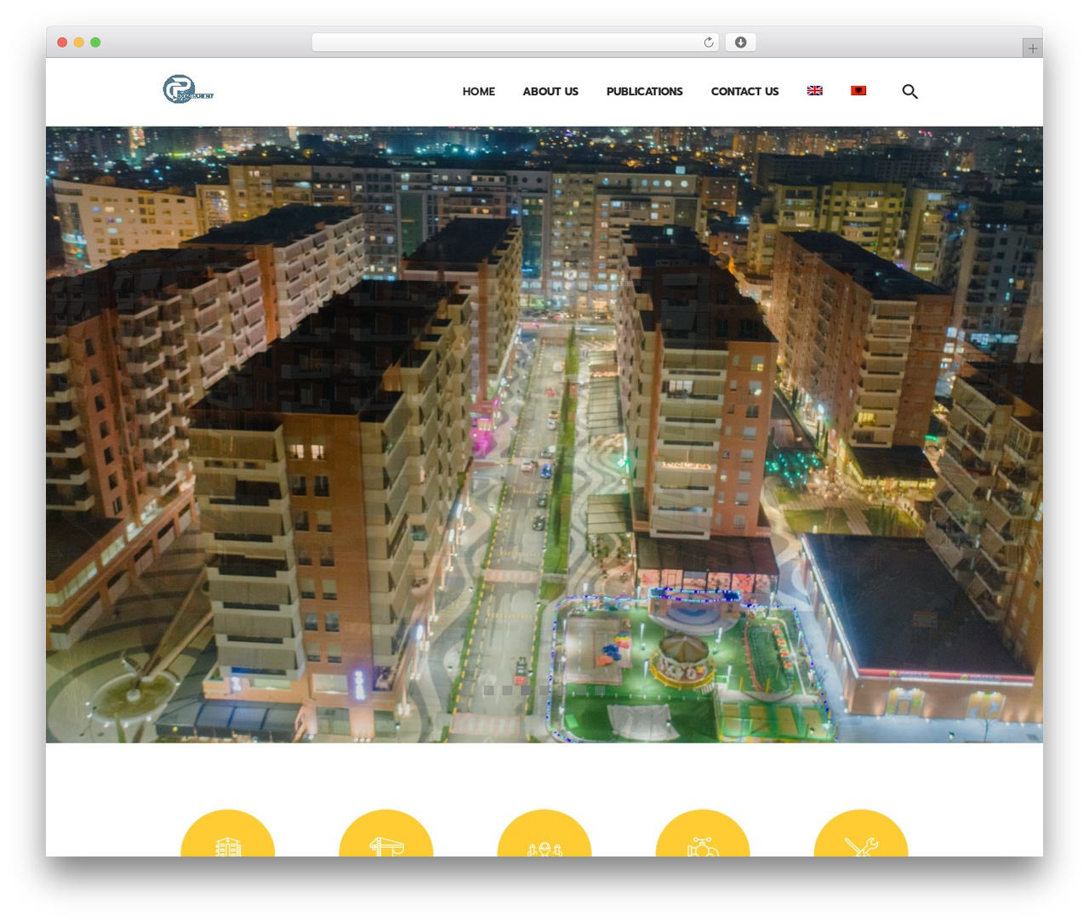Viewport: 1089px width, 922px height.
Task: Open the PUBLICATIONS menu item
Action: tap(645, 91)
